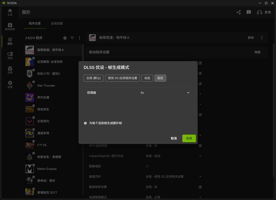The width and height of the screenshot is (276, 200).
Task: Select 黑神话: 悟空 game icon
Action: 29,181
